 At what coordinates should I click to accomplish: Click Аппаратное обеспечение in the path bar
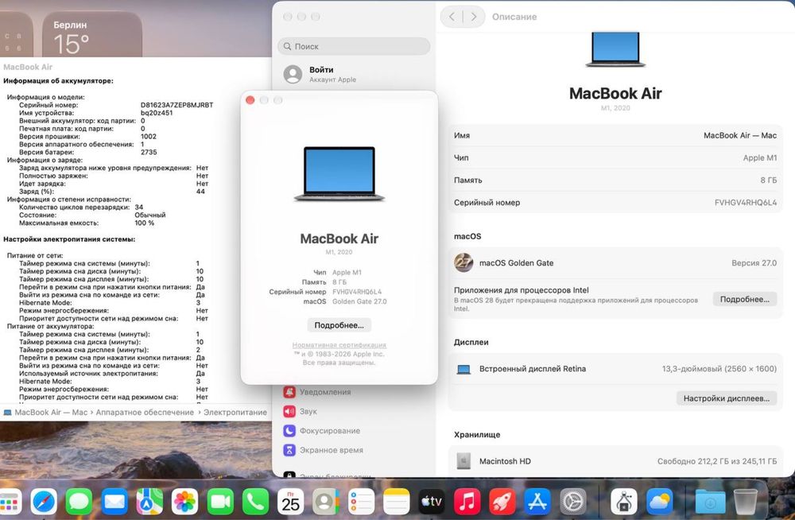pyautogui.click(x=145, y=413)
